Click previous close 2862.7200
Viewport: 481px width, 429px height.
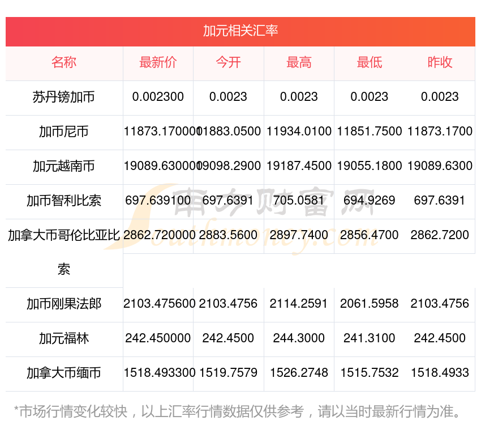tap(440, 235)
